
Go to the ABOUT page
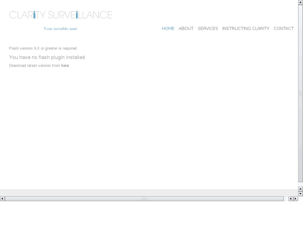(186, 29)
